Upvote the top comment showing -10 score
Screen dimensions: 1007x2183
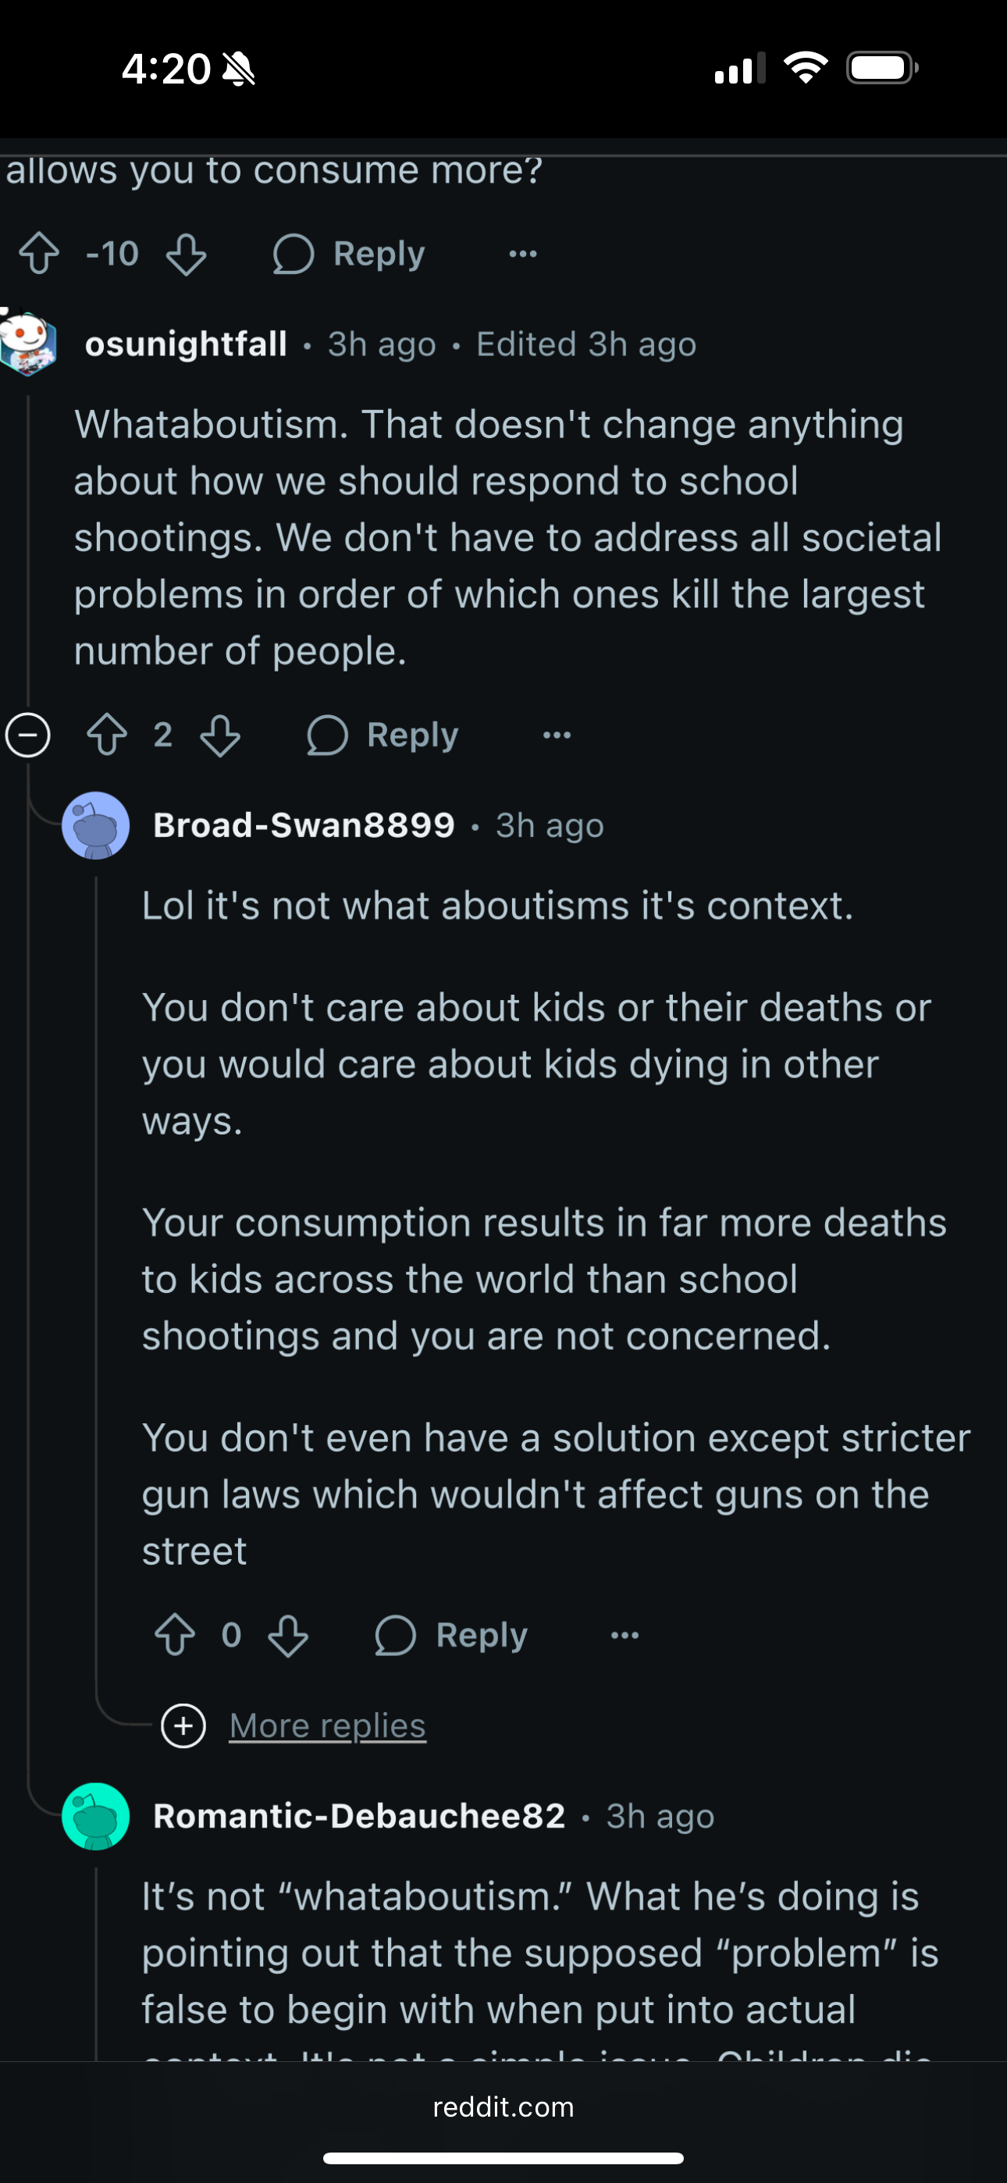coord(39,254)
